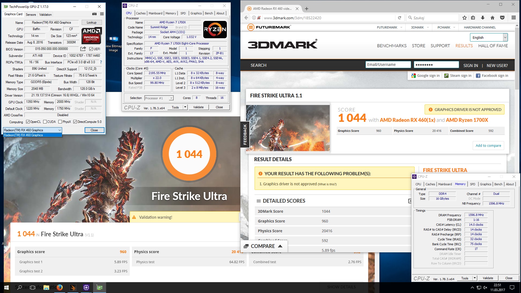The image size is (521, 293).
Task: Open the GPU selection dropdown in GPU-Z
Action: point(33,130)
